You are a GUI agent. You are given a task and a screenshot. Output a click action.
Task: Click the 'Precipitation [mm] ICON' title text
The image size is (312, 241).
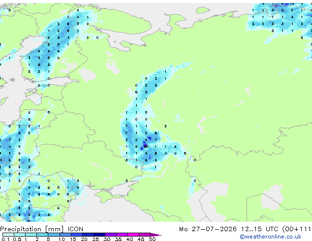(x=42, y=229)
